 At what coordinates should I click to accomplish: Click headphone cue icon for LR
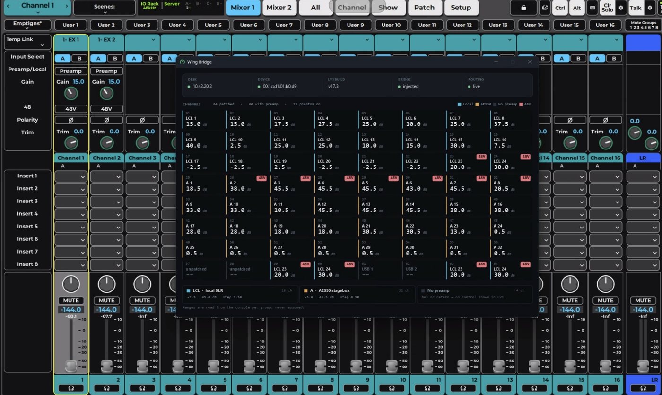643,388
